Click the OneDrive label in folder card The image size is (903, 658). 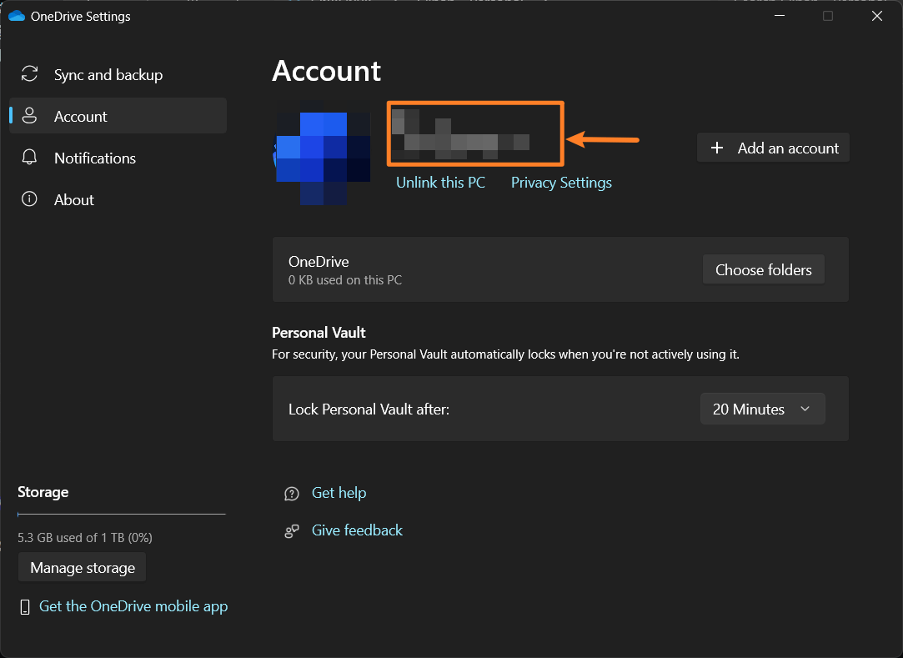pyautogui.click(x=319, y=262)
